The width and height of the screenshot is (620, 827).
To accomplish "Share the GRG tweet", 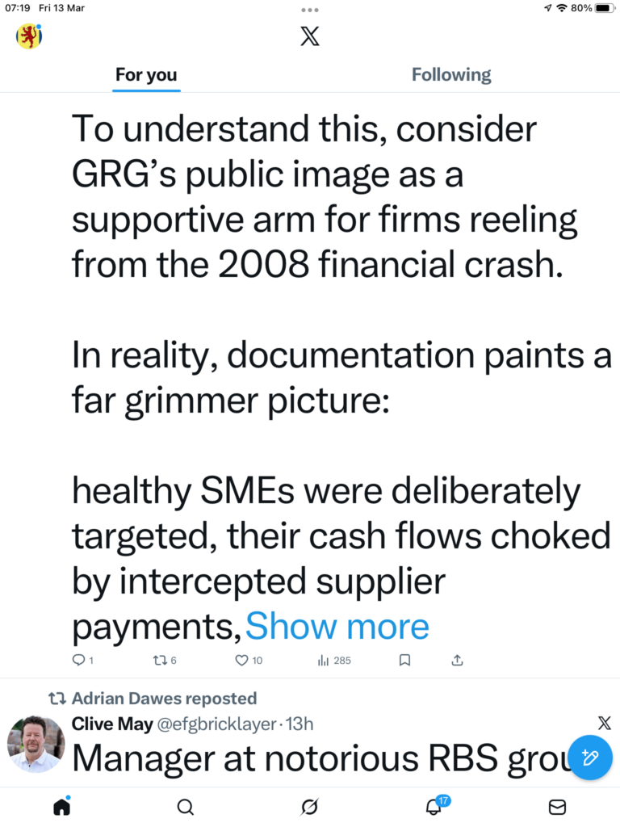I will pos(458,660).
